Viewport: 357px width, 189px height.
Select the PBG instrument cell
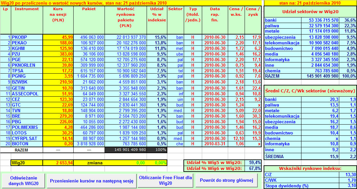(x=27, y=122)
